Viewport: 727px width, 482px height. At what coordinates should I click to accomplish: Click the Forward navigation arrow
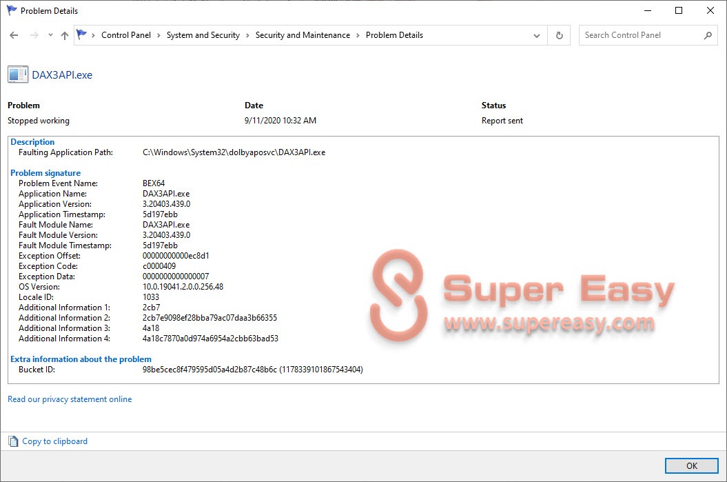[34, 35]
